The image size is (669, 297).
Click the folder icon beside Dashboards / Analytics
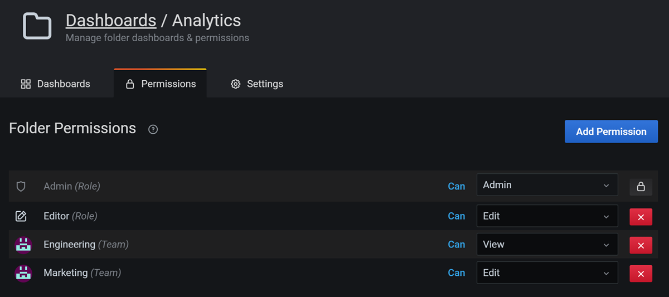pos(37,26)
